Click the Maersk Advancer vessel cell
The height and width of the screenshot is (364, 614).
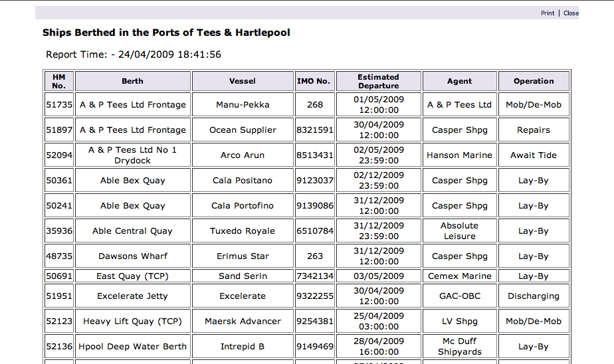(x=243, y=321)
